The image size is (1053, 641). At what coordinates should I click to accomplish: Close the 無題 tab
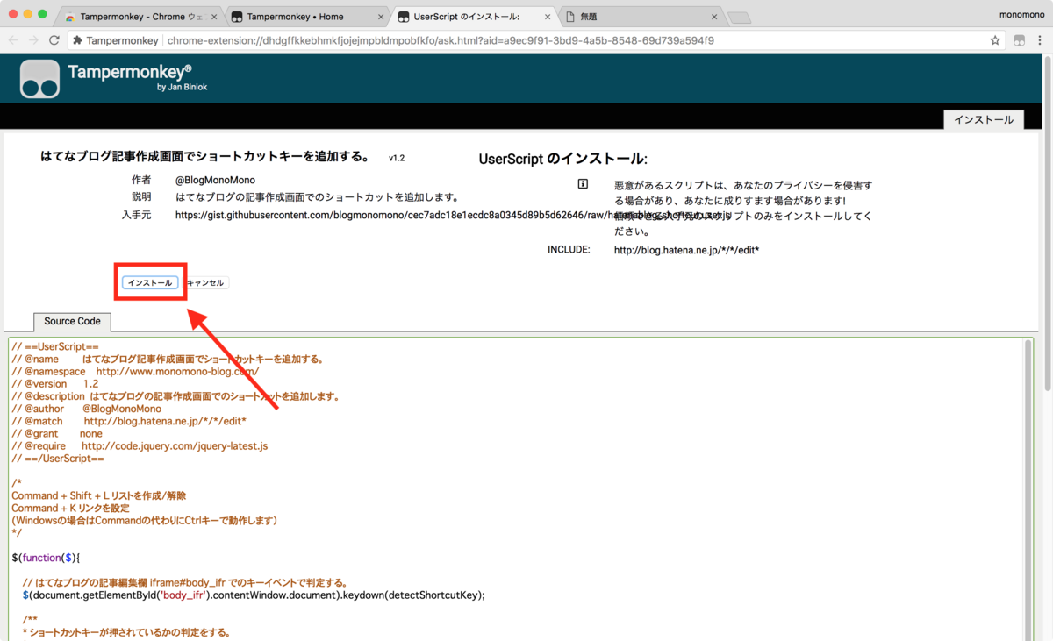[714, 17]
